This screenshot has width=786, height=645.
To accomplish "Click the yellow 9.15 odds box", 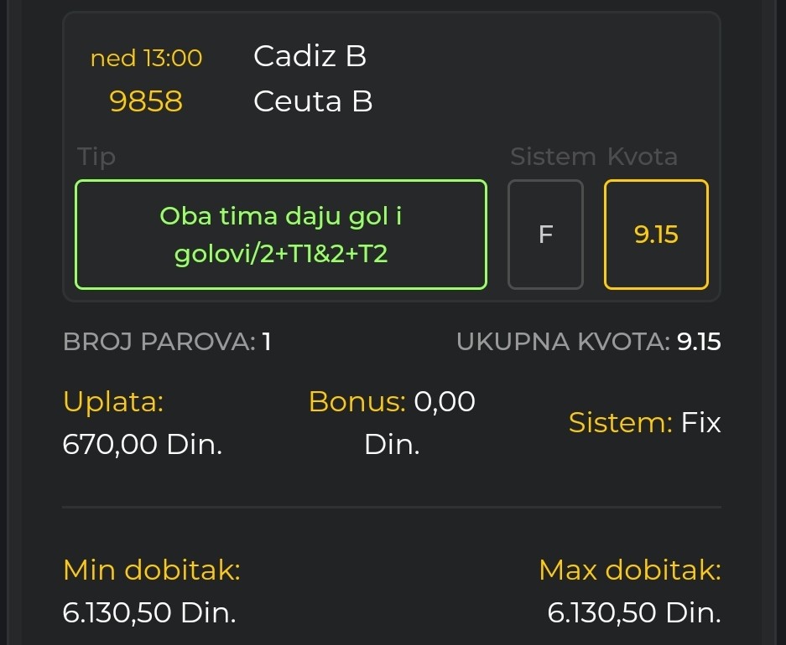I will point(656,235).
